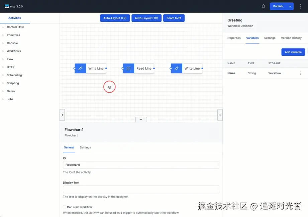Select the Read Line node label
Screen dimensions: 308x217
[x=144, y=68]
